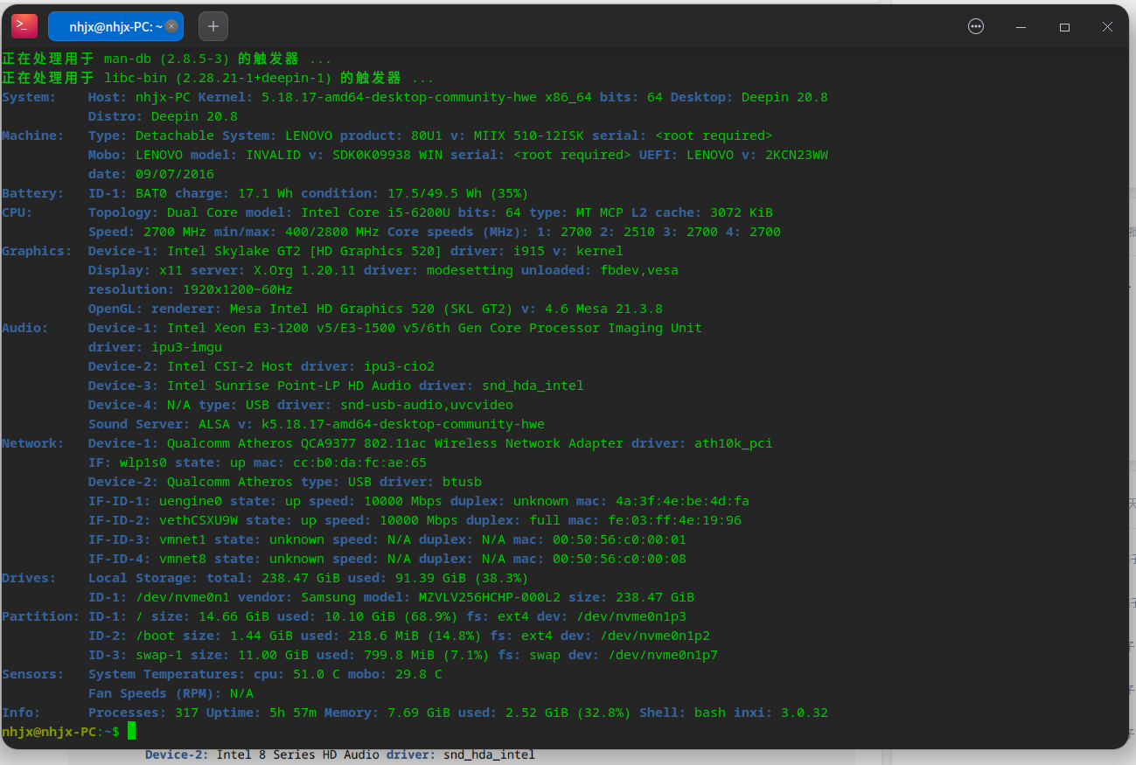Click the Machine: section label
Screen dimensions: 1136x765
click(33, 136)
